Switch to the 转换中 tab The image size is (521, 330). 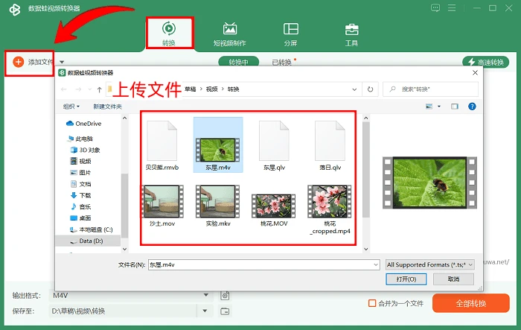(239, 62)
